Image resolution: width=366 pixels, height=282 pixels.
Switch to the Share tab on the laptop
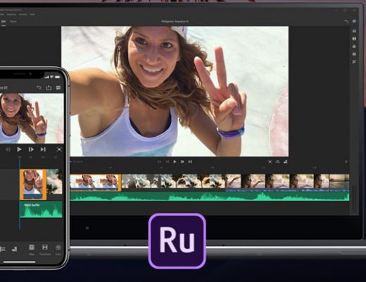click(13, 22)
